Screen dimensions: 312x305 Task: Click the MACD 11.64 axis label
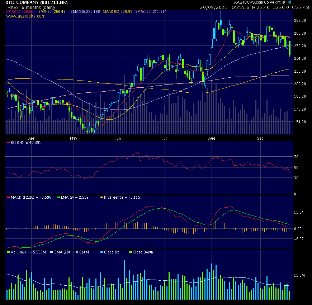coord(299,213)
